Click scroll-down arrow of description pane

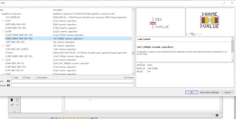232,60
